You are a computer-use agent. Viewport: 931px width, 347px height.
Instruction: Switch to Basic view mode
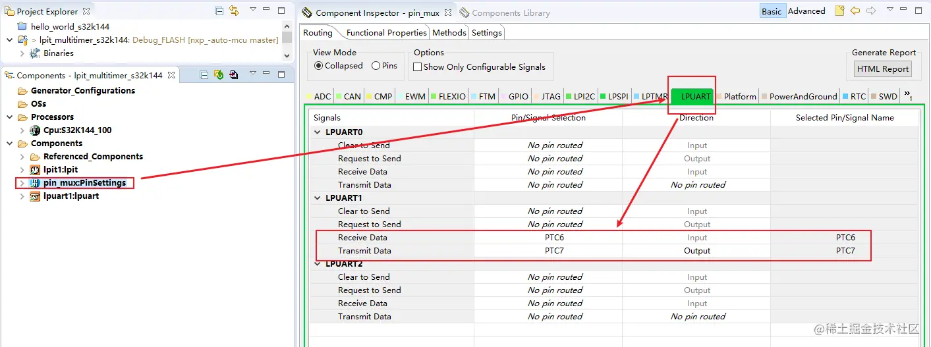pos(772,11)
